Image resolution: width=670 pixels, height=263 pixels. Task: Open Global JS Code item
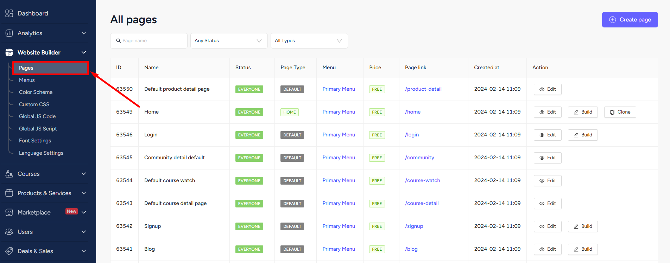point(37,116)
